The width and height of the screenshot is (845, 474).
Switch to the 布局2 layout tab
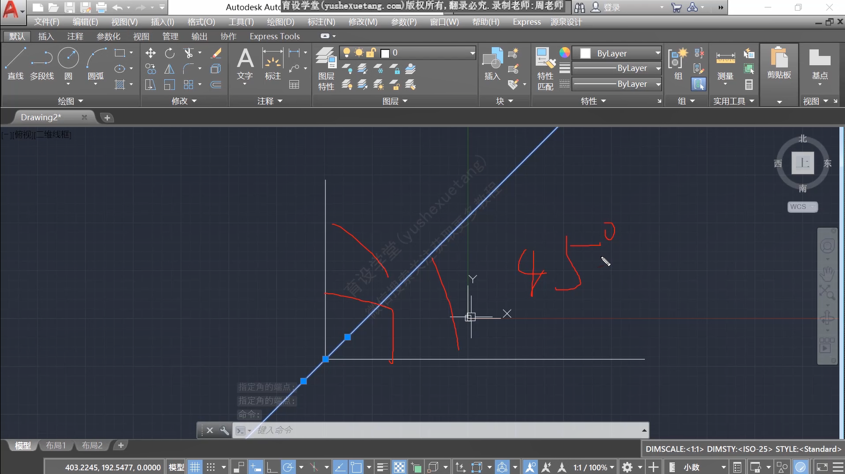pyautogui.click(x=92, y=445)
